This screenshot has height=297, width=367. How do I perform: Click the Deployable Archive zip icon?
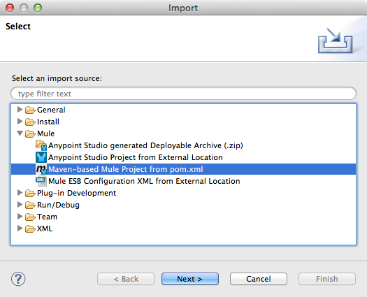[x=41, y=145]
